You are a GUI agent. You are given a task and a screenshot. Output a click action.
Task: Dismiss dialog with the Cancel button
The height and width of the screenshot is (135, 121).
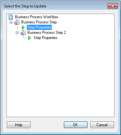[x=102, y=125]
